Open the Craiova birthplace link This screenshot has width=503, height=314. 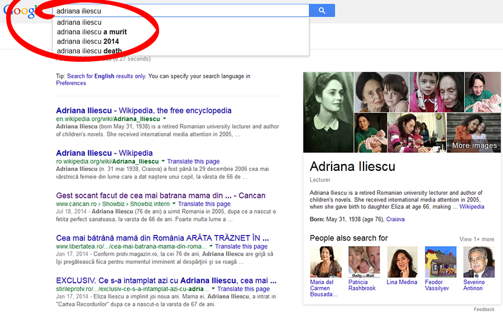tap(395, 219)
